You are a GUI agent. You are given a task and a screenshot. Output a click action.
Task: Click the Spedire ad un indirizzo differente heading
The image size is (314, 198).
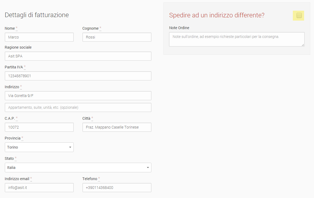coord(217,15)
